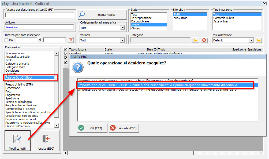
Task: Toggle the header select-all checkbox in grid
Action: coord(66,49)
